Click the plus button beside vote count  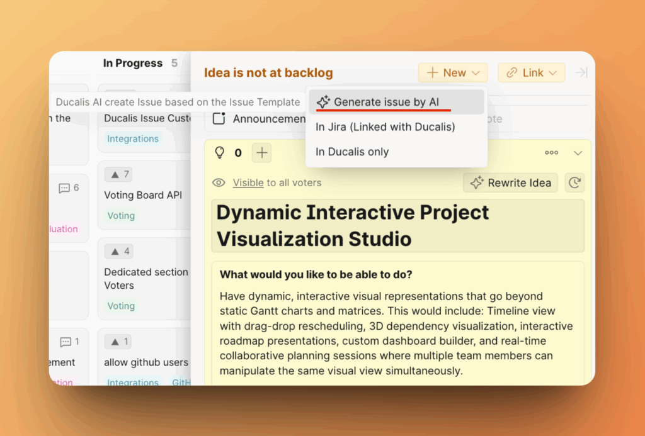coord(262,152)
